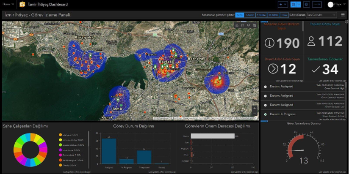The width and height of the screenshot is (349, 174).
Task: Click the user profile avatar
Action: (330, 5)
